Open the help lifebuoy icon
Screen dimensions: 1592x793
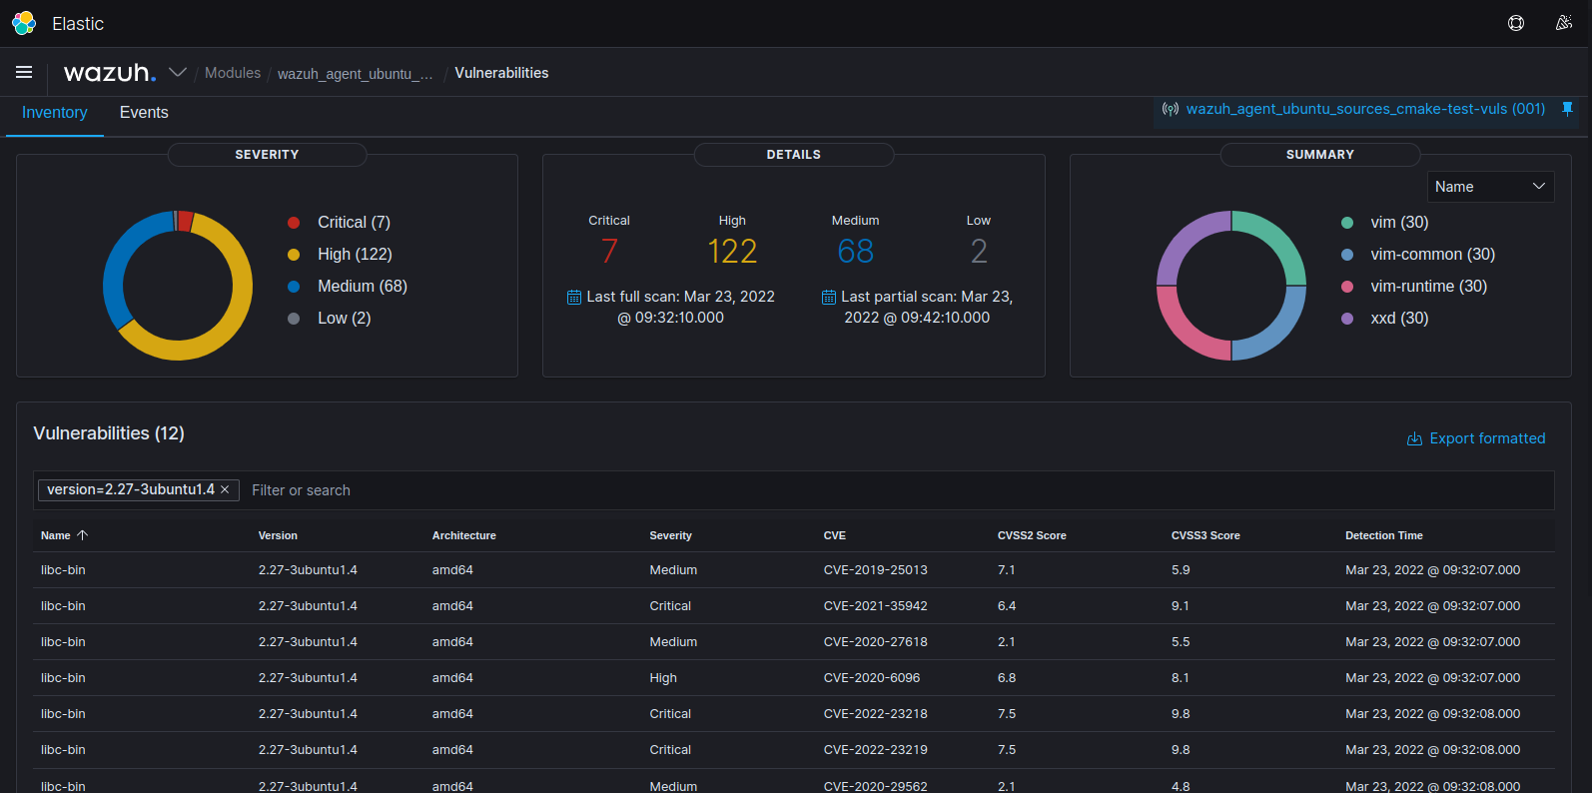point(1516,23)
